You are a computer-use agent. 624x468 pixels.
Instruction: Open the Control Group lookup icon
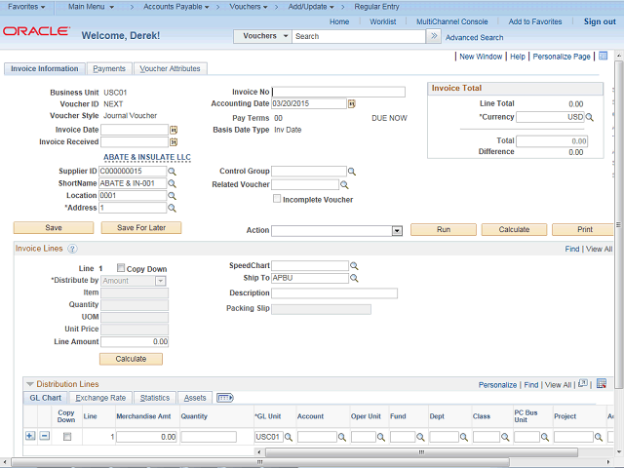pyautogui.click(x=354, y=172)
